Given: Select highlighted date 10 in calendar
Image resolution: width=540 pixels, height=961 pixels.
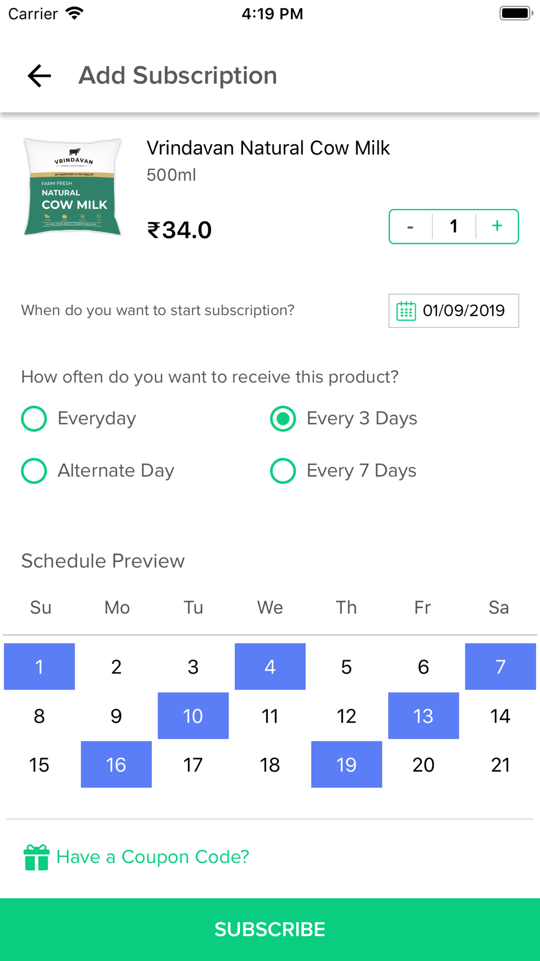Looking at the screenshot, I should (x=193, y=716).
